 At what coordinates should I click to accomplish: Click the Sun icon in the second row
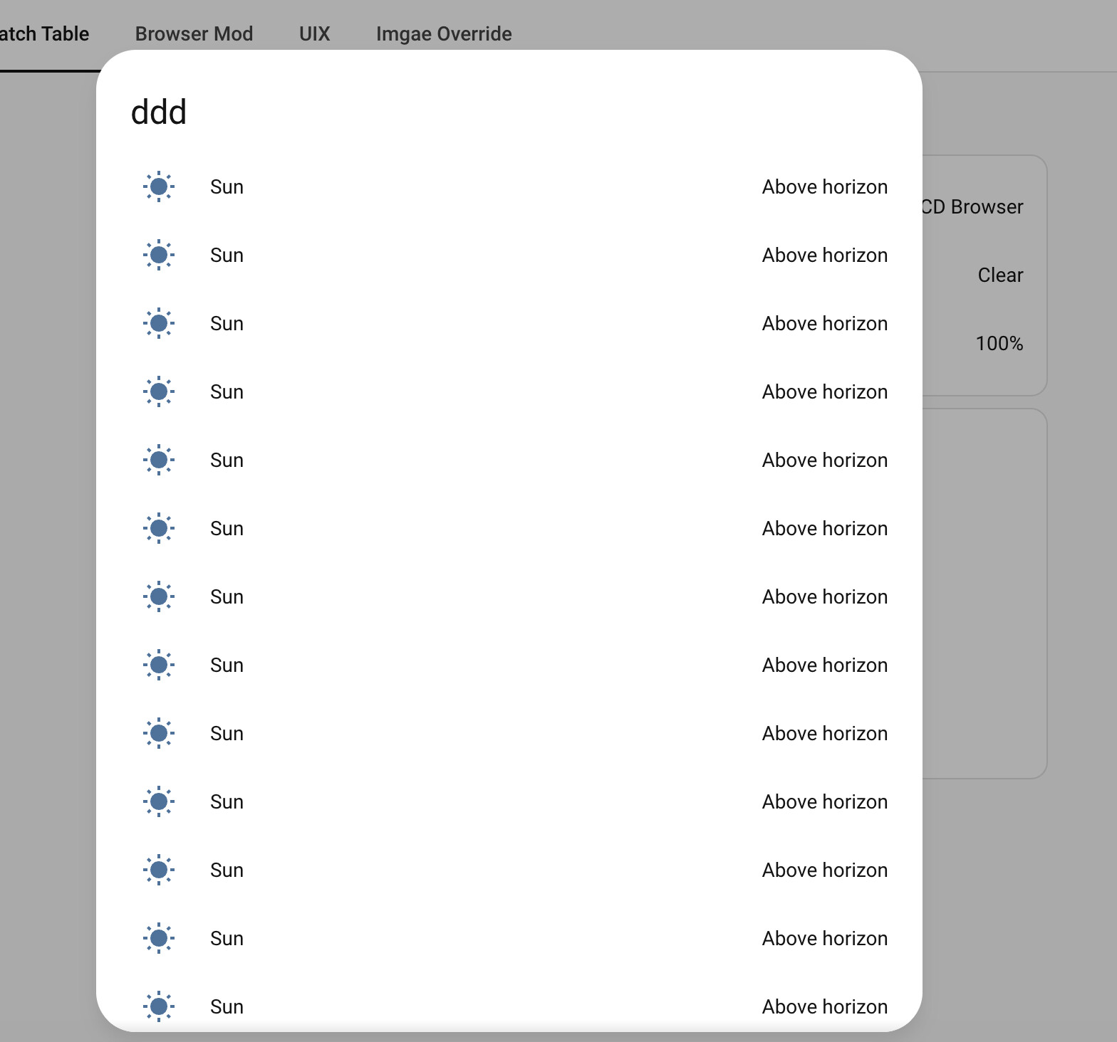(x=159, y=256)
